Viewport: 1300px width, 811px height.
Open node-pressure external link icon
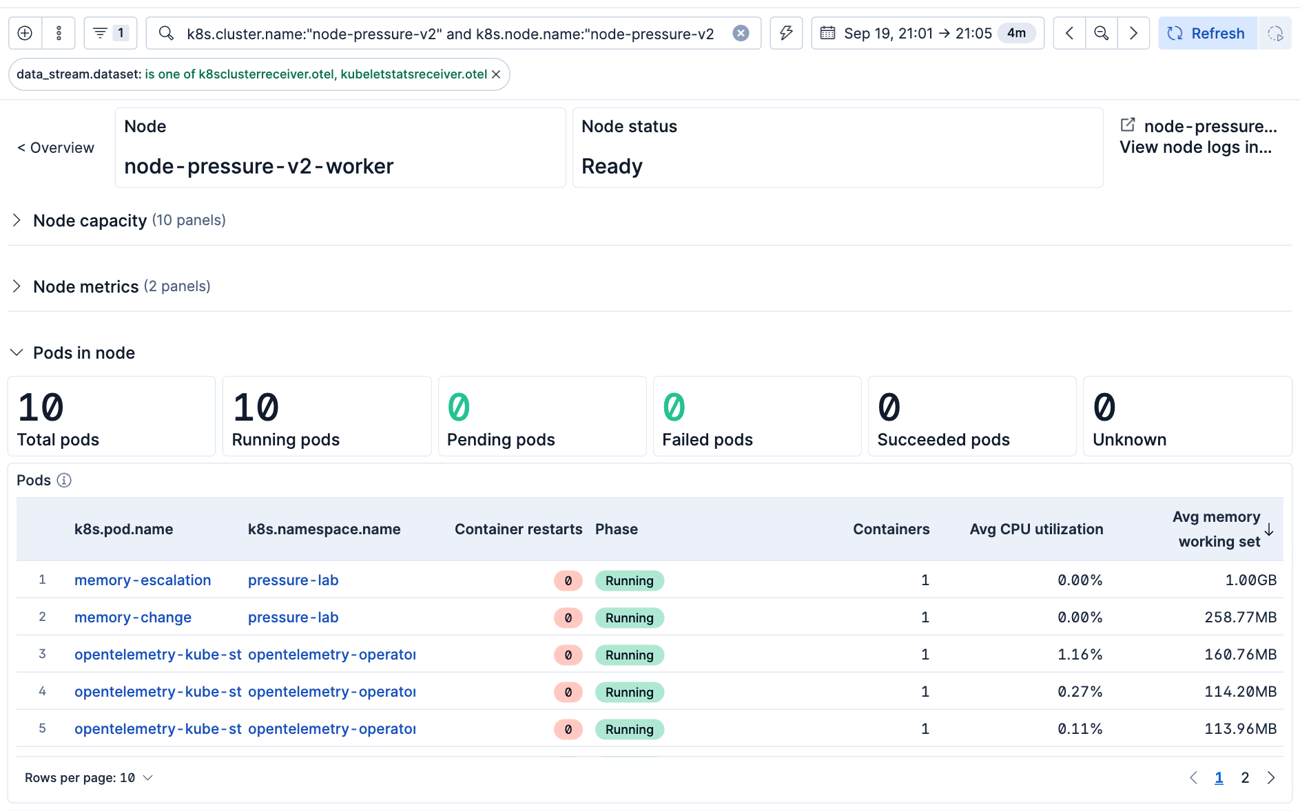tap(1128, 125)
